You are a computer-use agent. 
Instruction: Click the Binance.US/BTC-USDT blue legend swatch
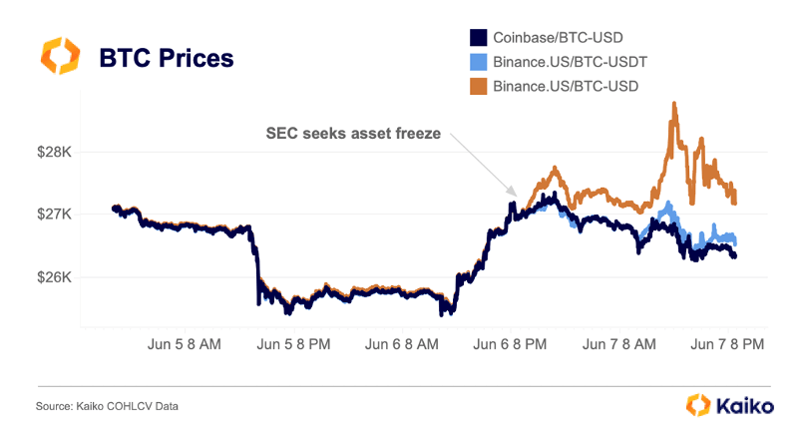[478, 62]
